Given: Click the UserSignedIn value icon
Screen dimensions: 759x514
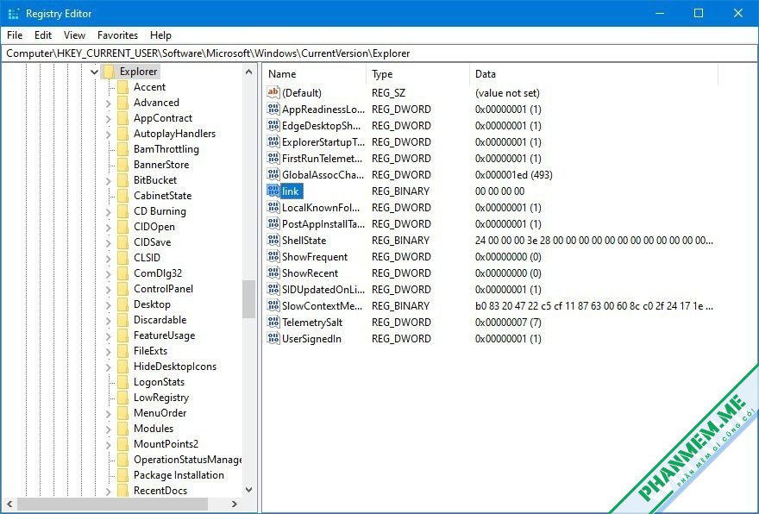Looking at the screenshot, I should coord(273,338).
